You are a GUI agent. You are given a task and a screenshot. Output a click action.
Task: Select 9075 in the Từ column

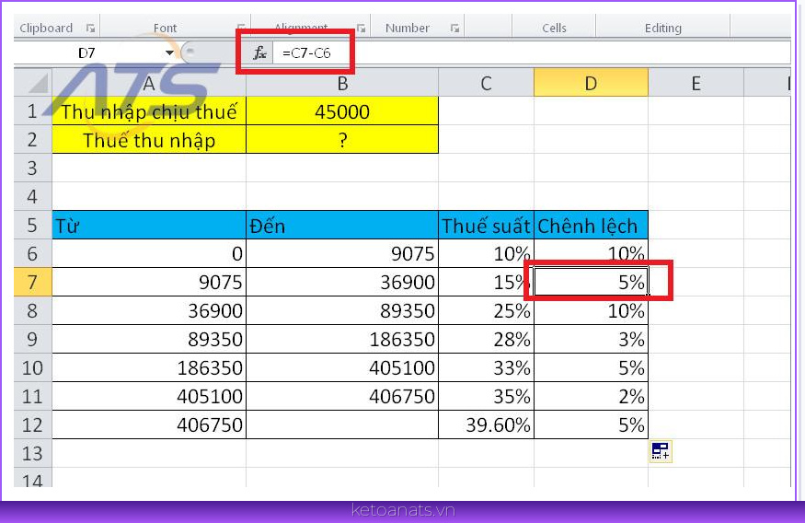(149, 282)
